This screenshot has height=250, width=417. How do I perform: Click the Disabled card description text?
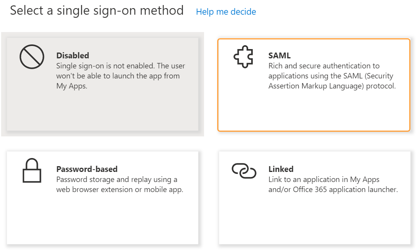pyautogui.click(x=118, y=76)
